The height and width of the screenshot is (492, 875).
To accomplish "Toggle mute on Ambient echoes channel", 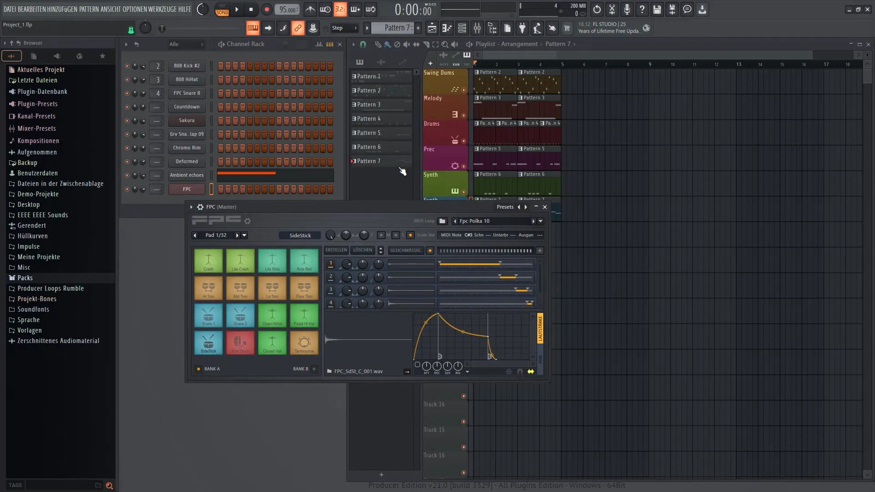I will pos(127,175).
